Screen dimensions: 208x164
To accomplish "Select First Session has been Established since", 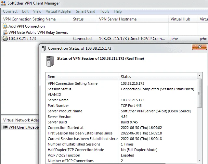I will tap(80, 133).
